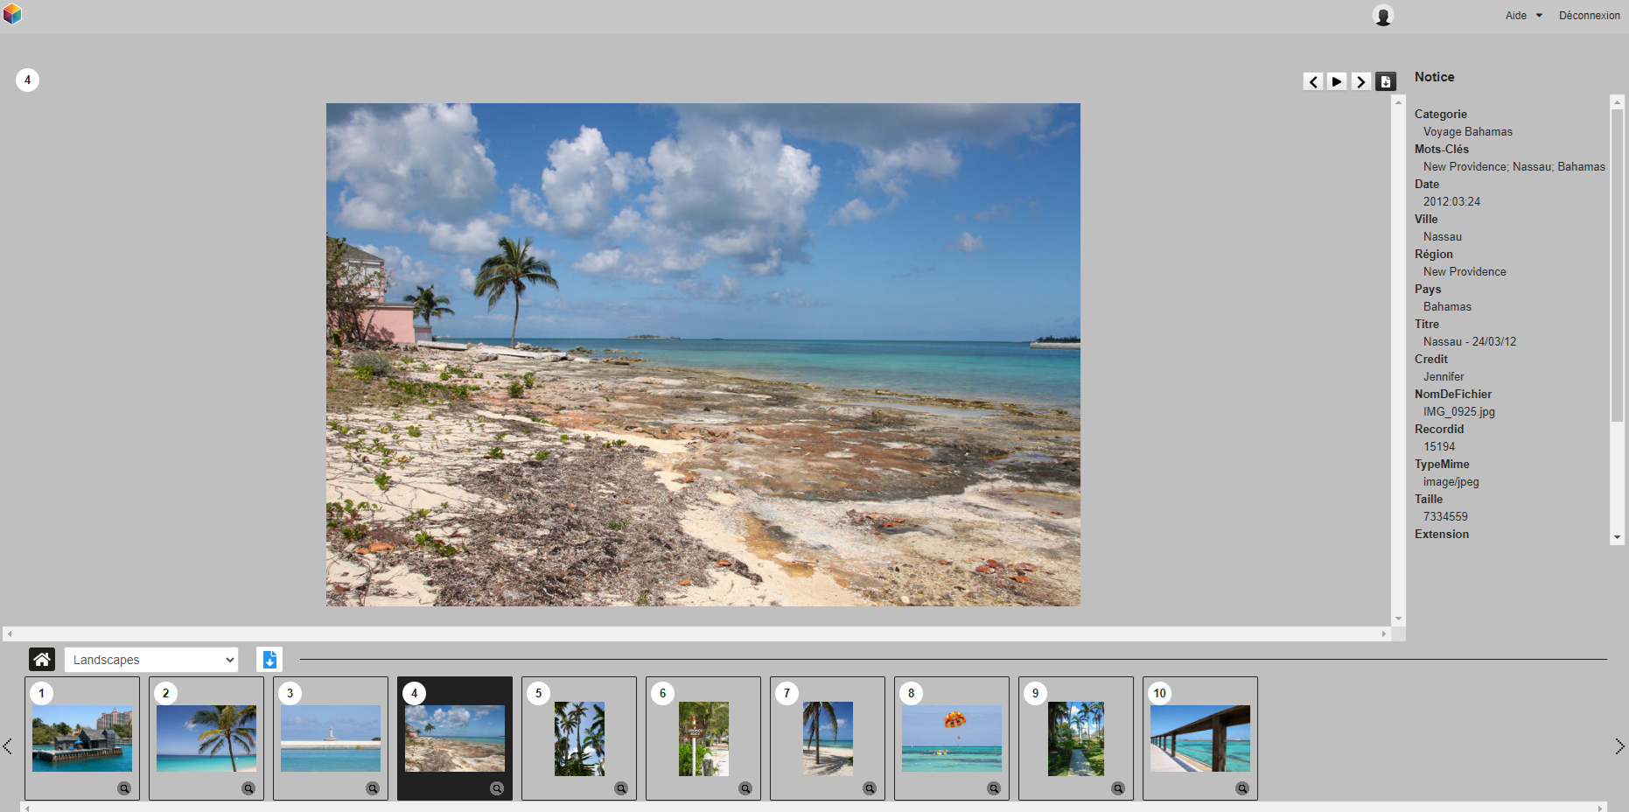Start slideshow with the play button
Image resolution: width=1629 pixels, height=812 pixels.
click(1337, 81)
